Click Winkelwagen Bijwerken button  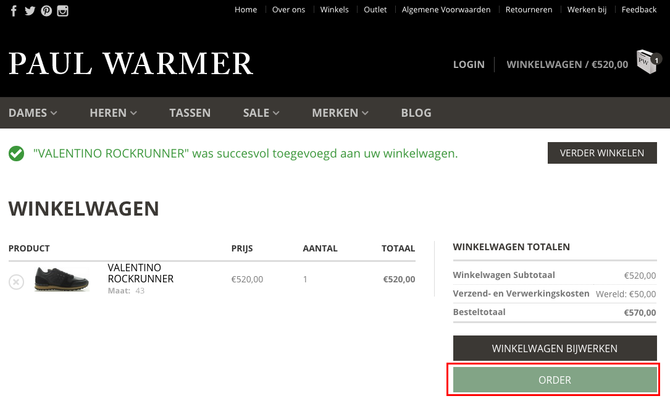tap(555, 348)
